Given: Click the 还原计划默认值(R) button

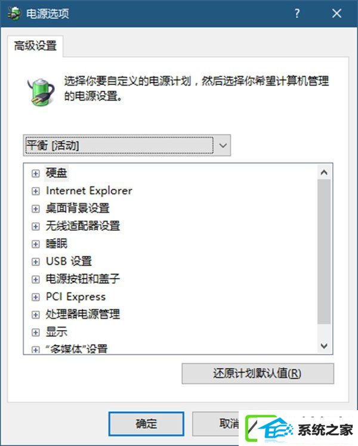Looking at the screenshot, I should pos(258,374).
